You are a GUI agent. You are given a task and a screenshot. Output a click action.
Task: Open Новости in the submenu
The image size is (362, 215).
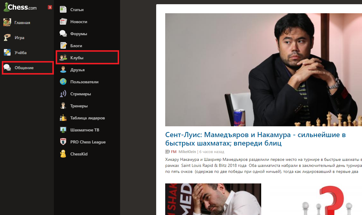(x=79, y=22)
